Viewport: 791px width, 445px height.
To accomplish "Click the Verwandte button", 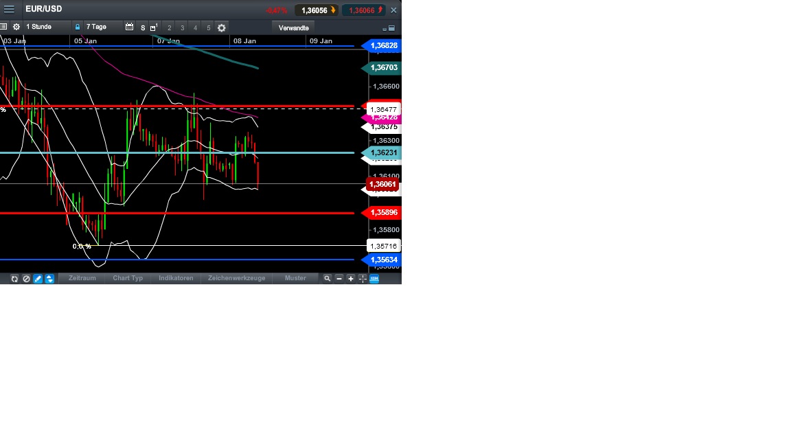I will click(293, 27).
